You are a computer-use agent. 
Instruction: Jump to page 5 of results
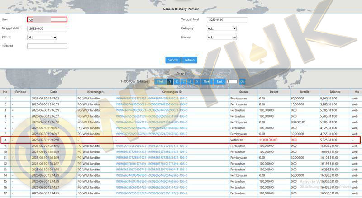197,81
